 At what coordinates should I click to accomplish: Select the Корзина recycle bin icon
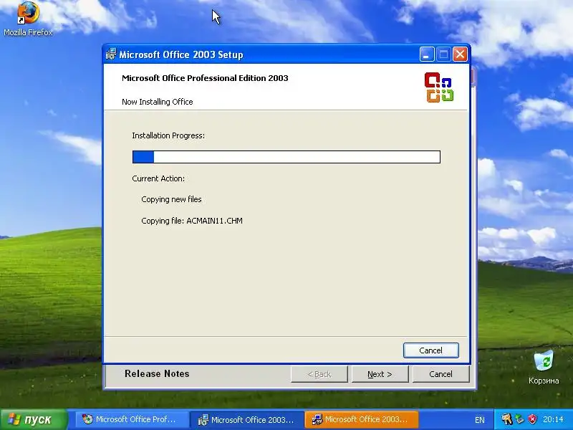544,367
